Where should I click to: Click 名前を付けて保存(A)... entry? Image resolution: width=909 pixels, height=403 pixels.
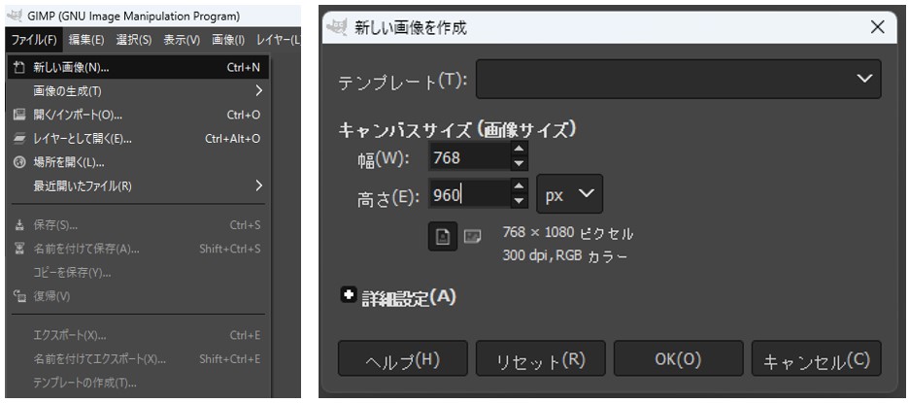[137, 249]
